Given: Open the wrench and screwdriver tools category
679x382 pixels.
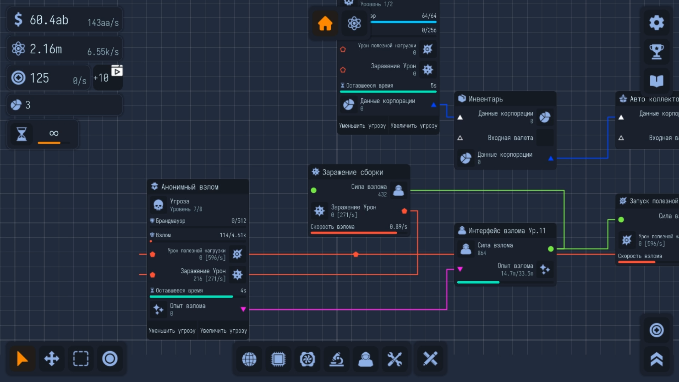Looking at the screenshot, I should (x=394, y=359).
